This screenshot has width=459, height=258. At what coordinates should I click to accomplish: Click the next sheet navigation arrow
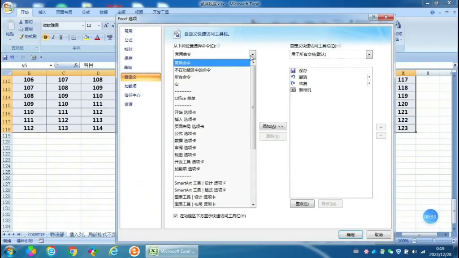(13, 235)
